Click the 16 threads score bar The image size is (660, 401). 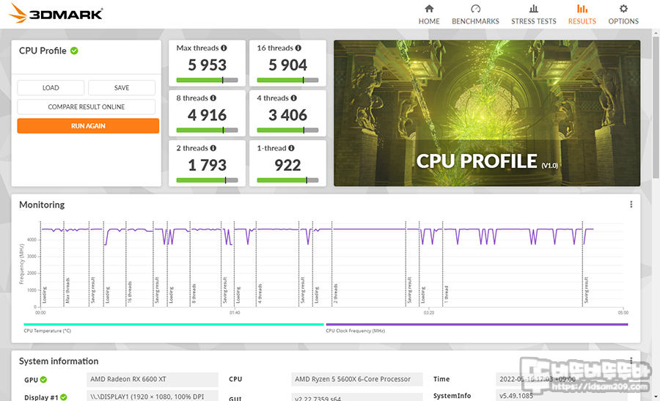[x=287, y=80]
